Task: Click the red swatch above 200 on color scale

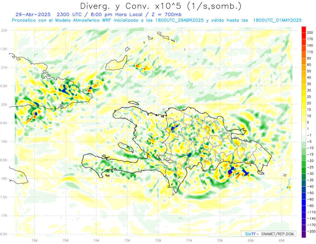Action: [304, 29]
